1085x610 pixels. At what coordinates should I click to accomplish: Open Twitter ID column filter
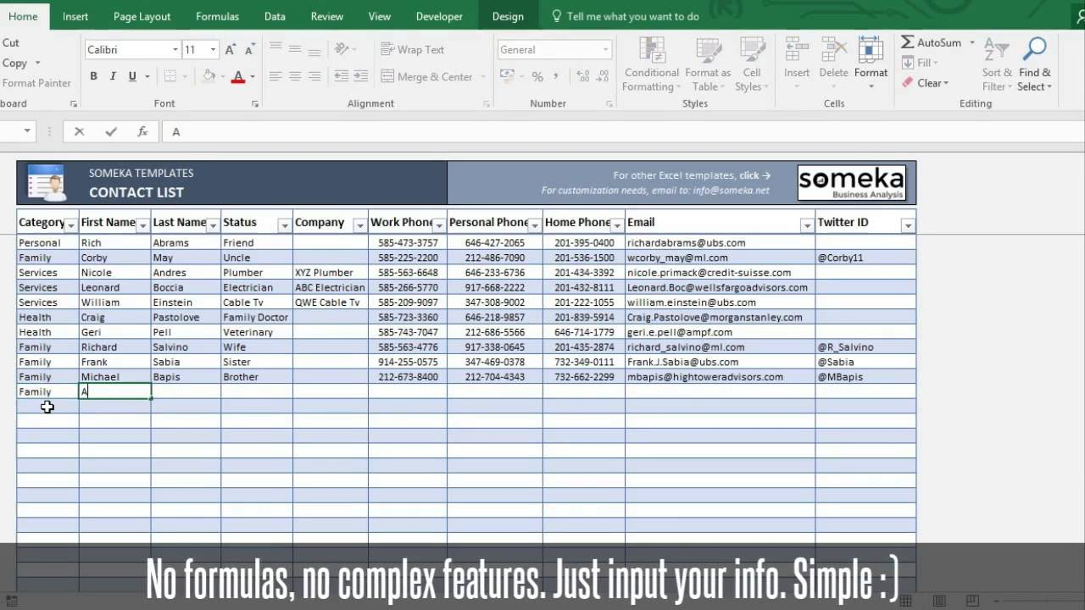click(x=908, y=225)
